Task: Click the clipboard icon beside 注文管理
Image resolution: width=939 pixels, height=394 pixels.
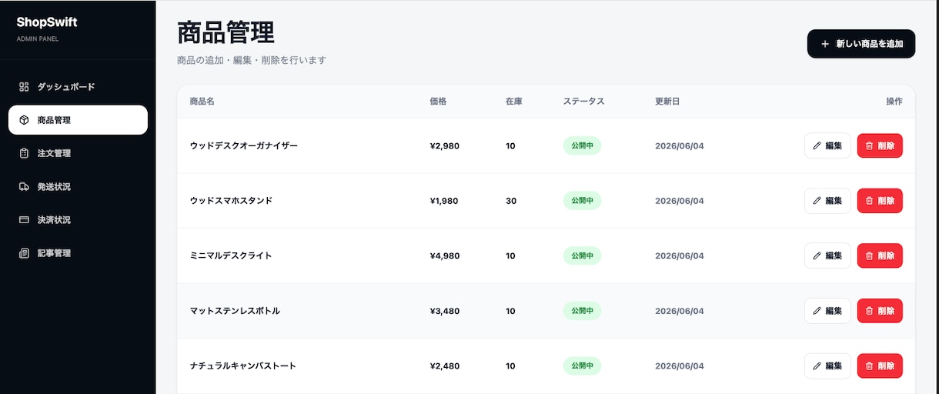Action: coord(24,153)
